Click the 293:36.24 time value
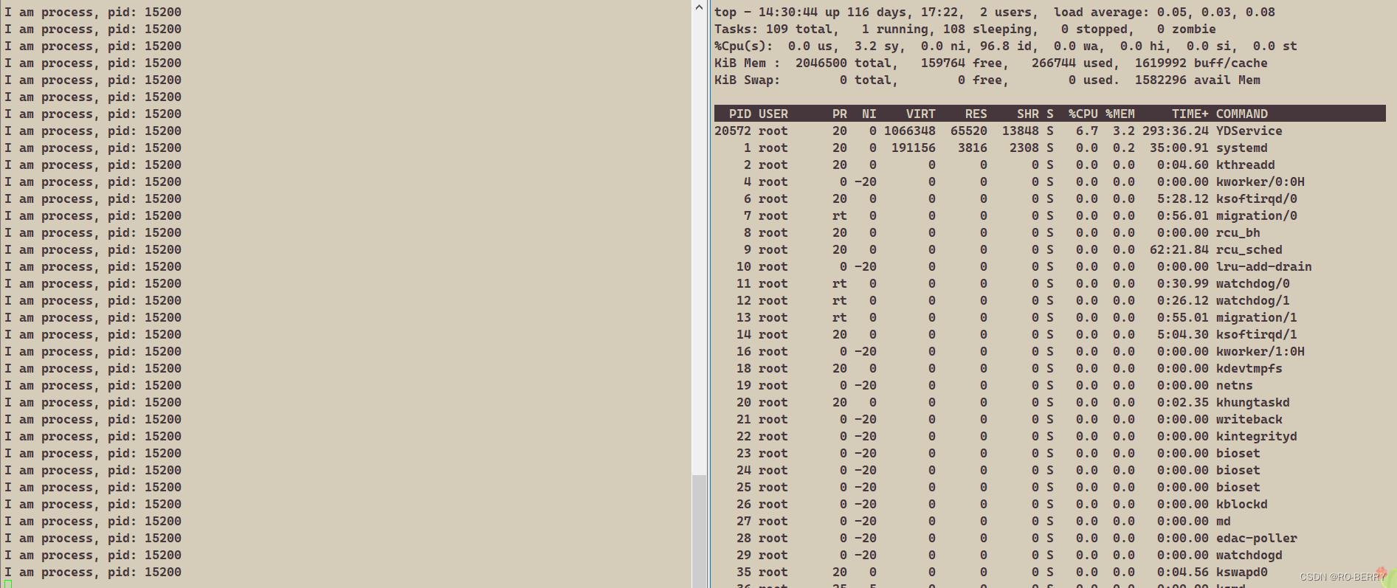1397x588 pixels. 1175,131
